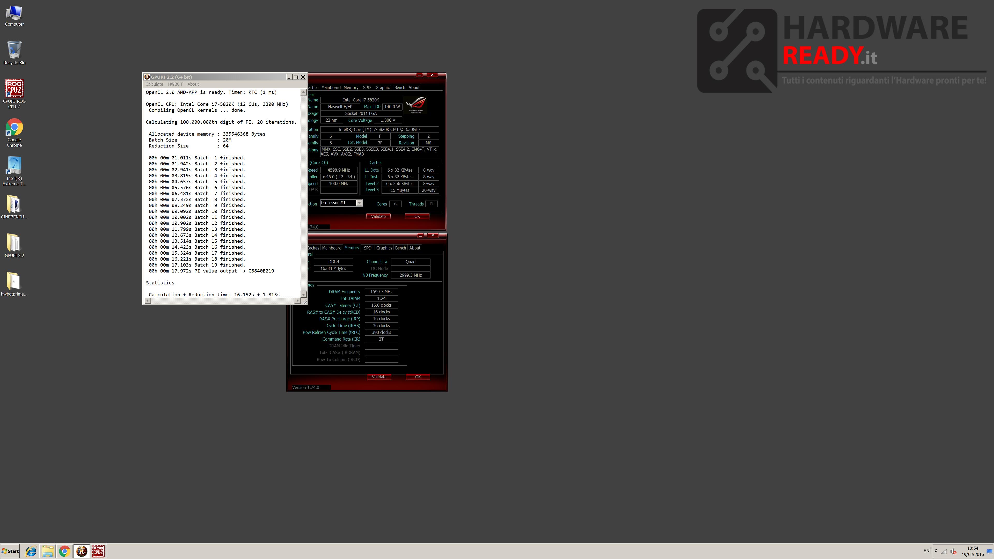Click the GPUPI horizontal scrollbar right arrow

pyautogui.click(x=297, y=300)
